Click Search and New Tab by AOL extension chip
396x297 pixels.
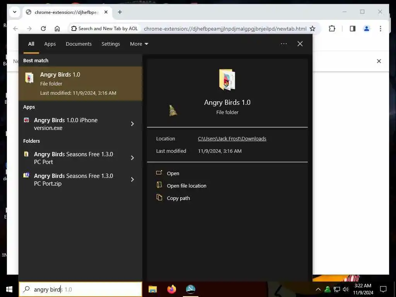point(104,29)
